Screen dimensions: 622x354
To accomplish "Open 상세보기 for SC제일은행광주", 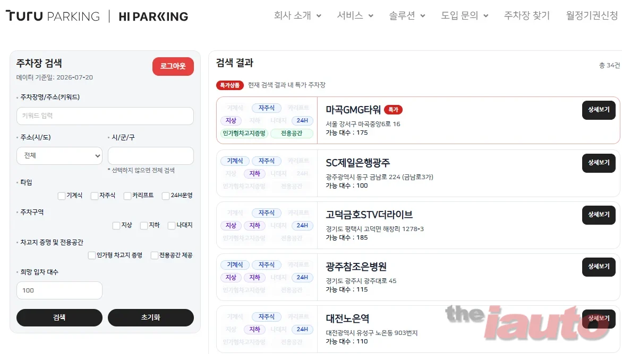I will tap(599, 163).
